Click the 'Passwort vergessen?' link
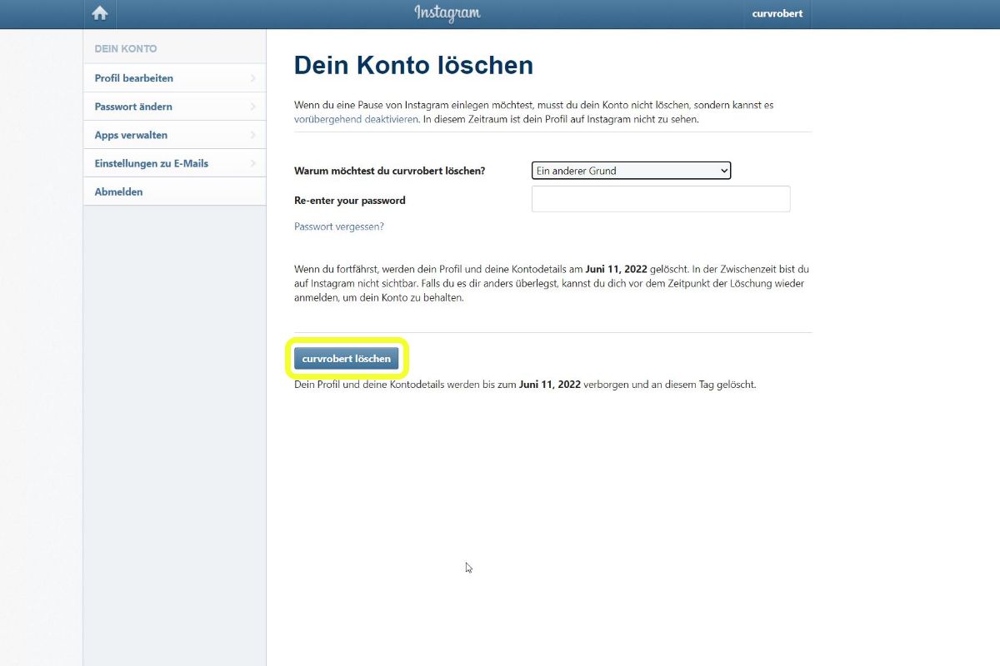Screen dimensions: 1000x666 [x=339, y=226]
